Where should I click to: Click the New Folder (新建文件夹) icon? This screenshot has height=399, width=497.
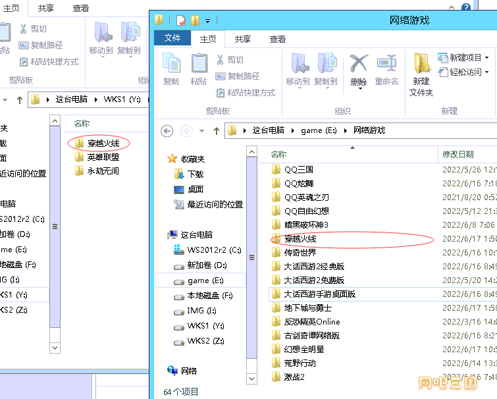[x=421, y=63]
